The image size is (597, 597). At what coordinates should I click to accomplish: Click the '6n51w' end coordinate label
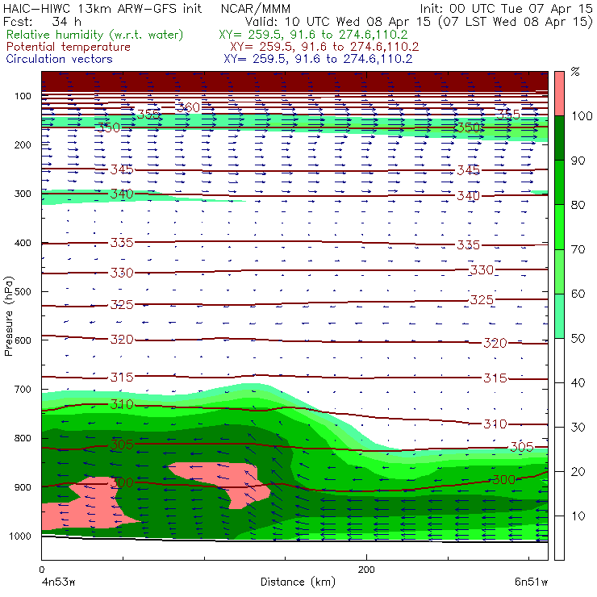click(x=531, y=582)
